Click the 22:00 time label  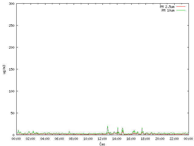(x=174, y=139)
